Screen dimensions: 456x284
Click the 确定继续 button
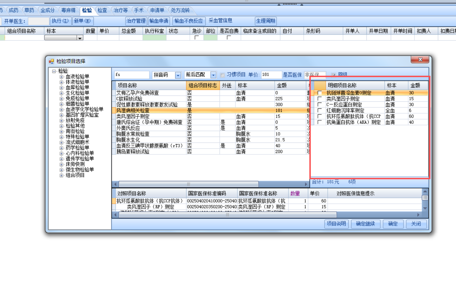click(x=366, y=224)
